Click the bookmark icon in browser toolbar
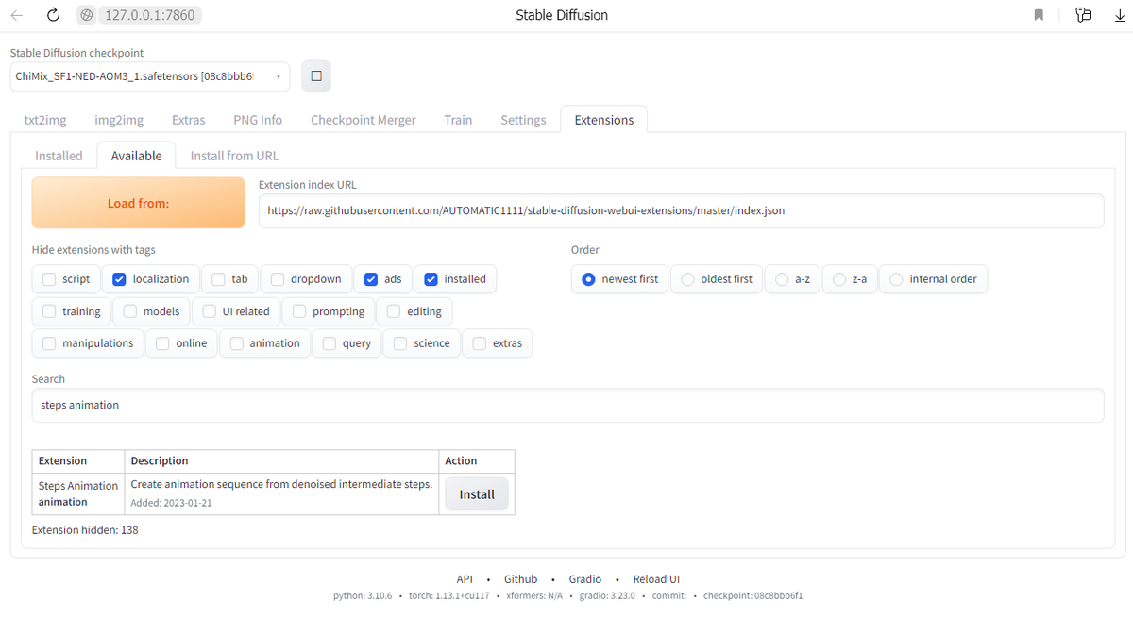 (1039, 14)
